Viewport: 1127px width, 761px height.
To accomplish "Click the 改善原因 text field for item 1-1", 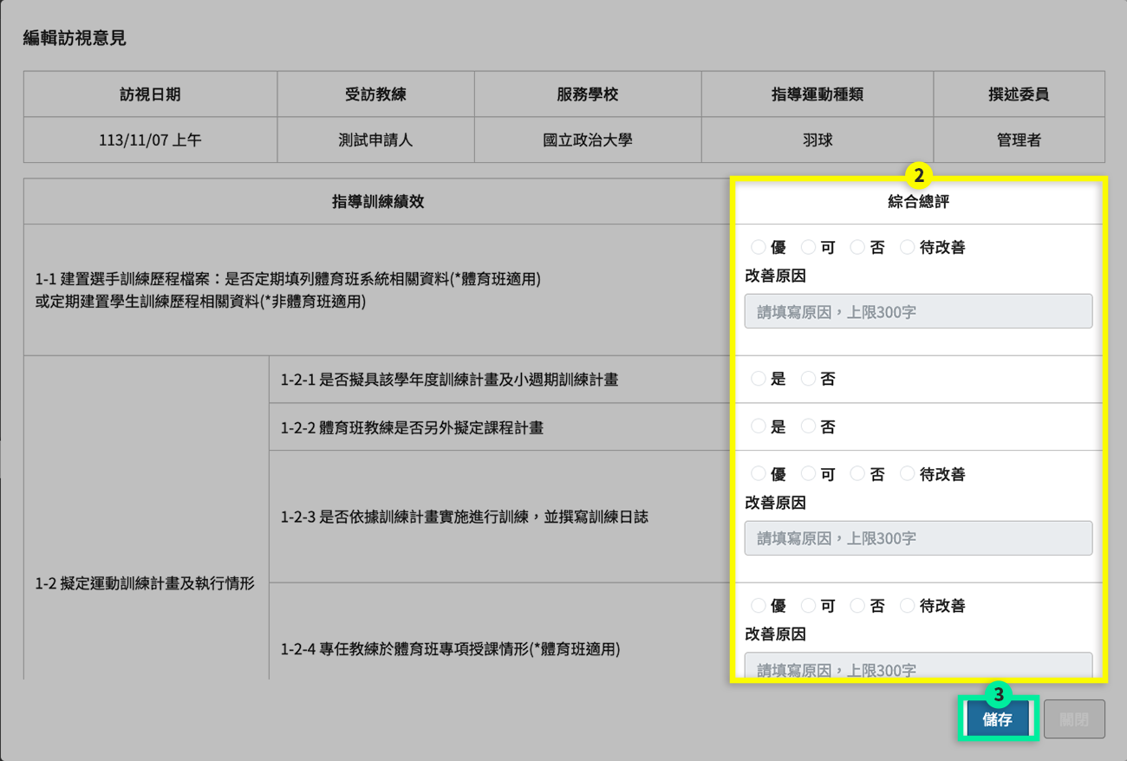I will [x=917, y=311].
